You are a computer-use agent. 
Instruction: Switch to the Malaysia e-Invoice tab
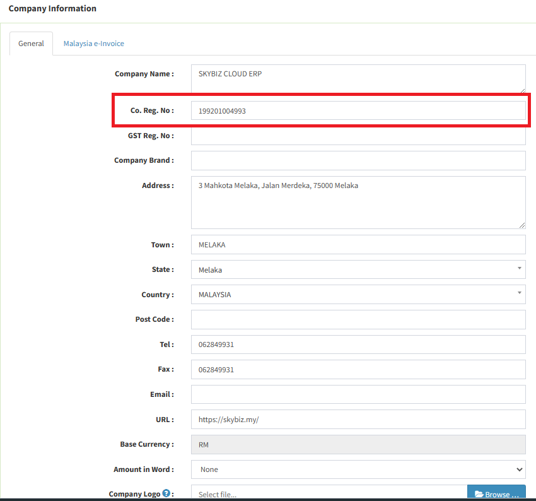pyautogui.click(x=93, y=44)
